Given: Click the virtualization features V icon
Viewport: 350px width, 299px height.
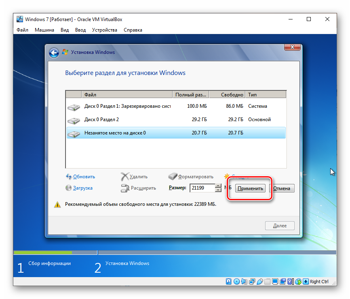Looking at the screenshot, I should pyautogui.click(x=291, y=281).
